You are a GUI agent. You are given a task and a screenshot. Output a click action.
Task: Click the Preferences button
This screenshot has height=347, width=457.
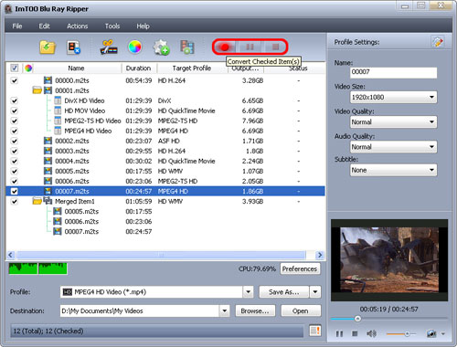(300, 268)
